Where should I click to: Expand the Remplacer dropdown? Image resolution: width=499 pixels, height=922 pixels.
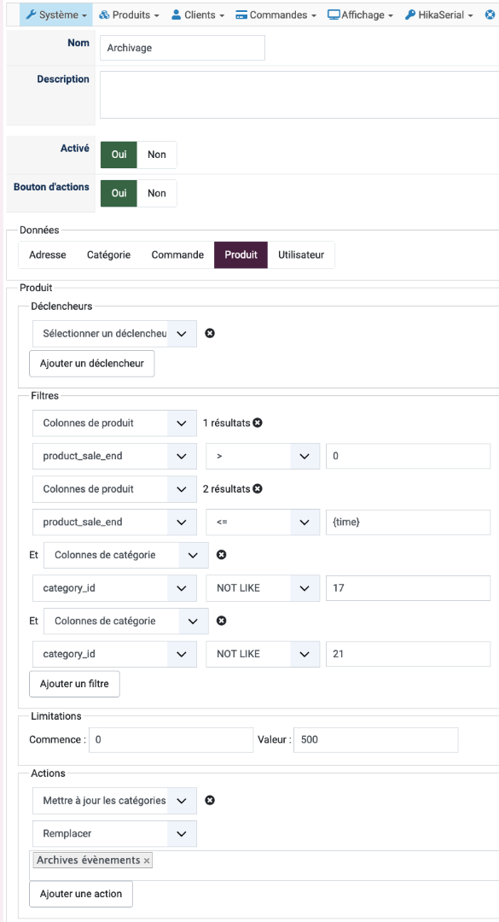114,834
